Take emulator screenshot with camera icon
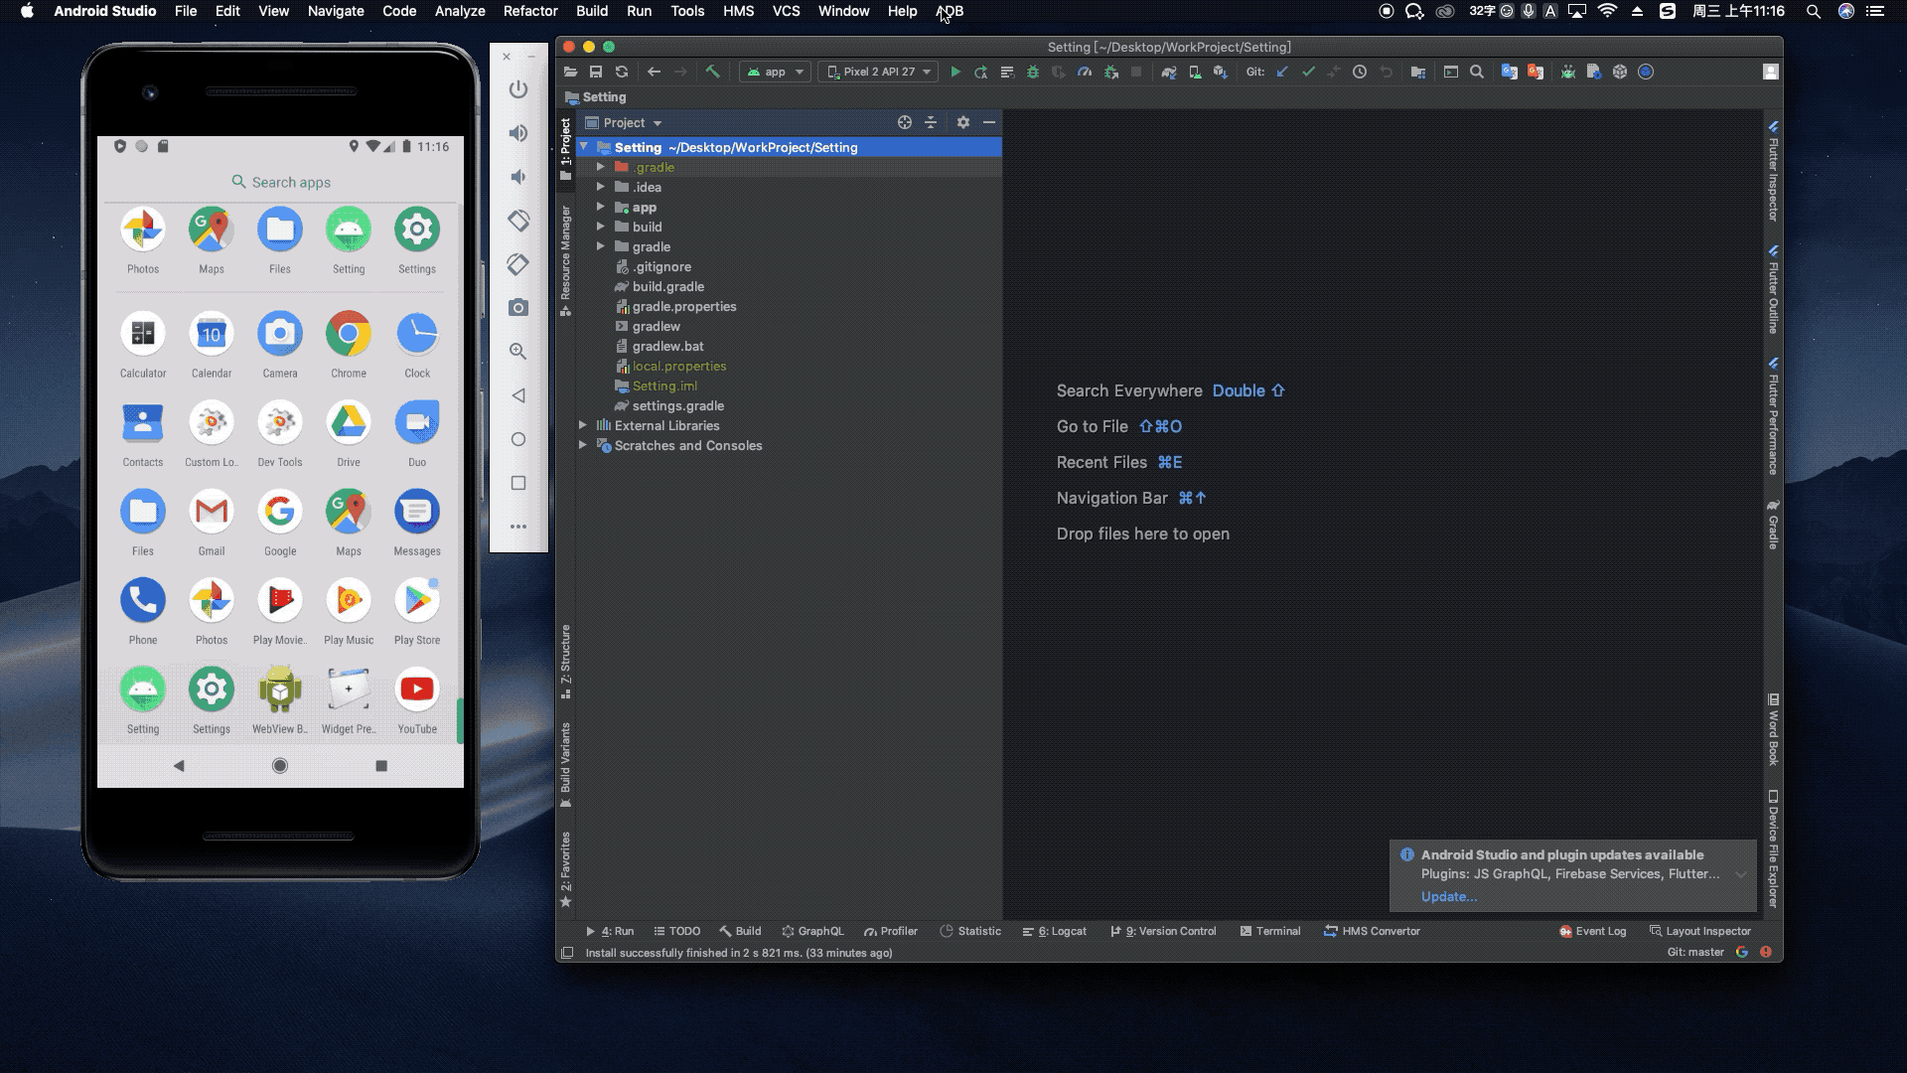This screenshot has width=1907, height=1073. click(518, 308)
